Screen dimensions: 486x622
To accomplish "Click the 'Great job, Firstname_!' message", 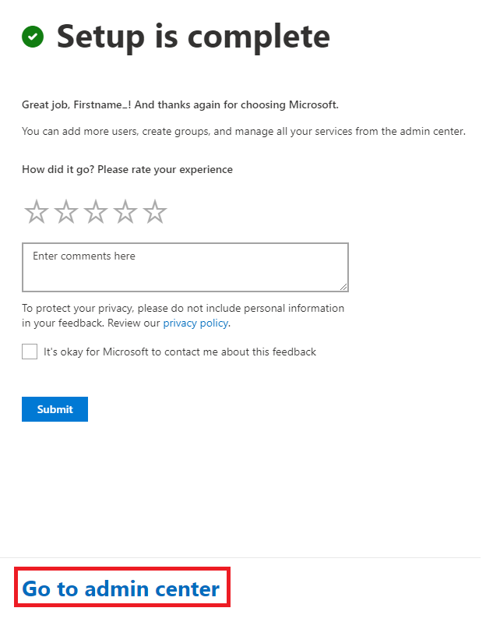I will (77, 106).
